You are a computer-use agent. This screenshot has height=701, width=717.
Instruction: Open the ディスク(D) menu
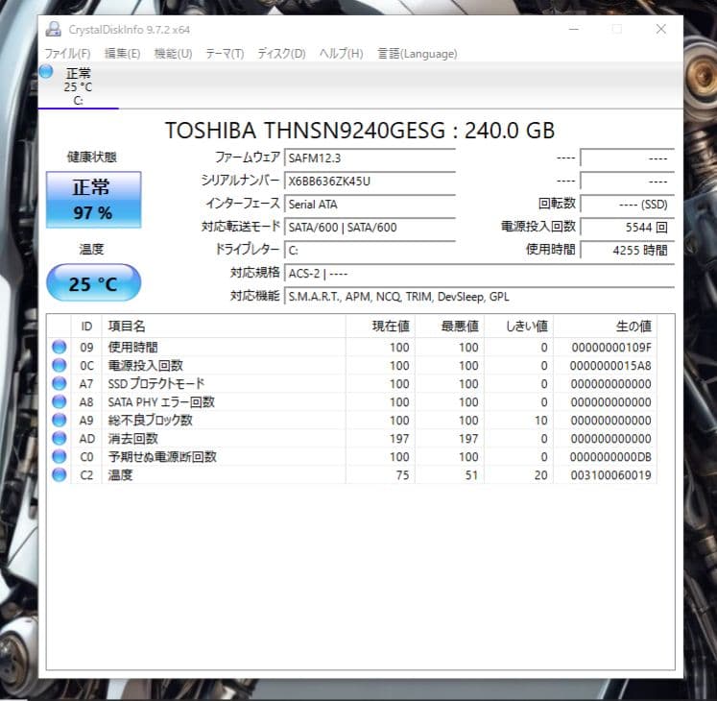pyautogui.click(x=281, y=54)
